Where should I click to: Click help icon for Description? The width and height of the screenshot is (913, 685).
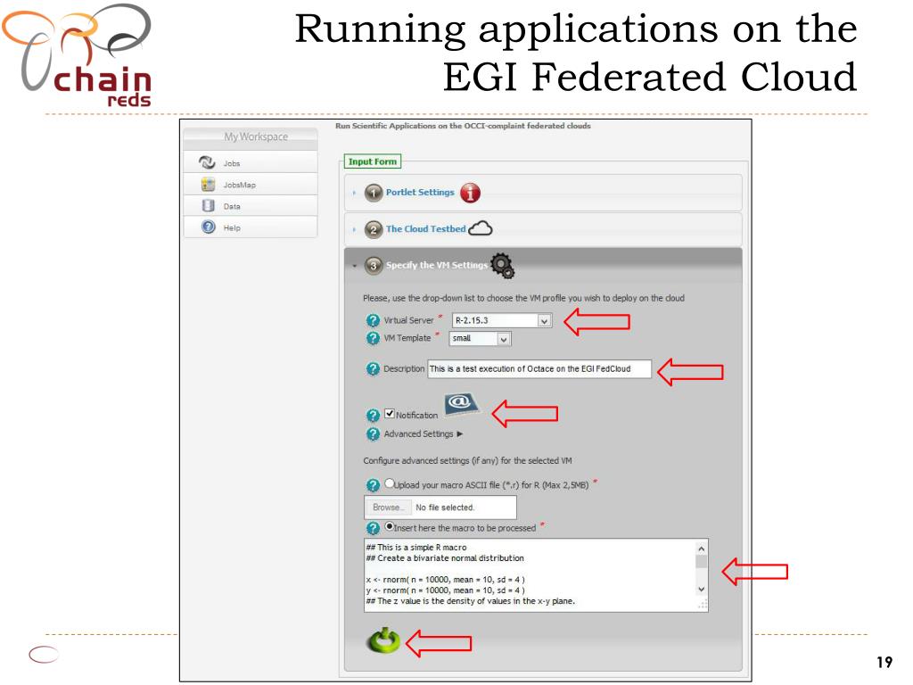pyautogui.click(x=373, y=368)
